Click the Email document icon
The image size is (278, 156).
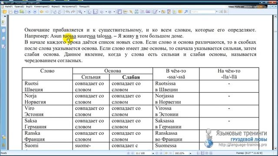coord(22,12)
